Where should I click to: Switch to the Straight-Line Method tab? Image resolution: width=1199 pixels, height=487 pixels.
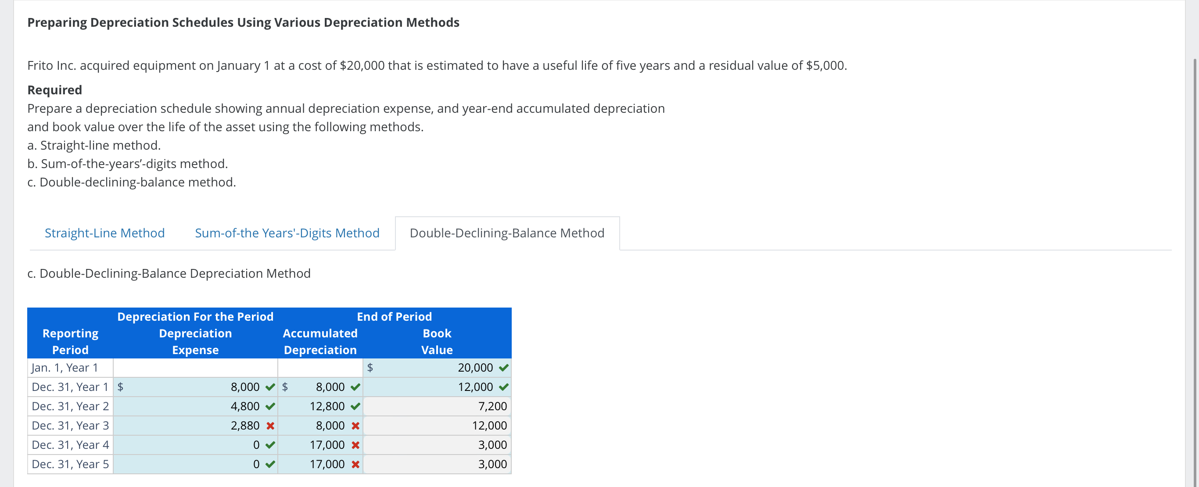click(104, 233)
